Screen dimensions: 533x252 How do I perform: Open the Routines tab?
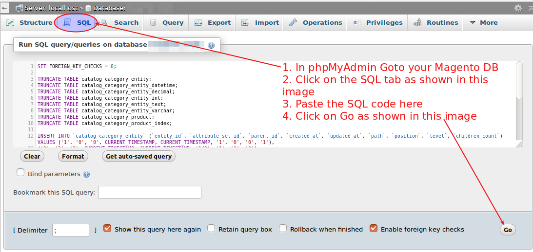[436, 23]
